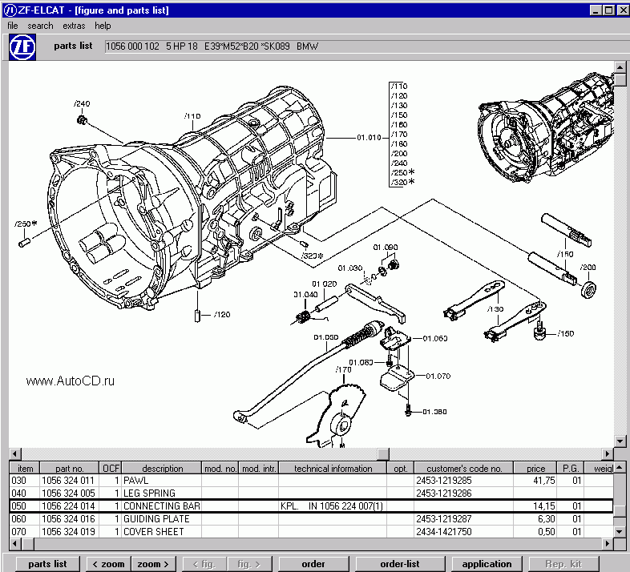Click the table horizontal scroll left arrow
The width and height of the screenshot is (630, 572).
point(15,544)
